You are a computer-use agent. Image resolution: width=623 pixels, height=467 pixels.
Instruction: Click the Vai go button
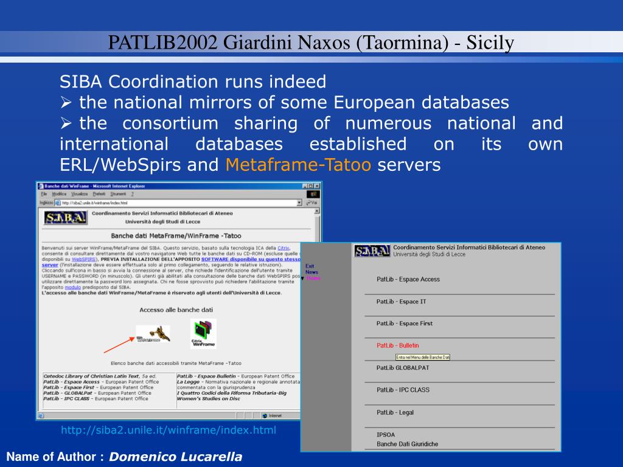coord(312,203)
